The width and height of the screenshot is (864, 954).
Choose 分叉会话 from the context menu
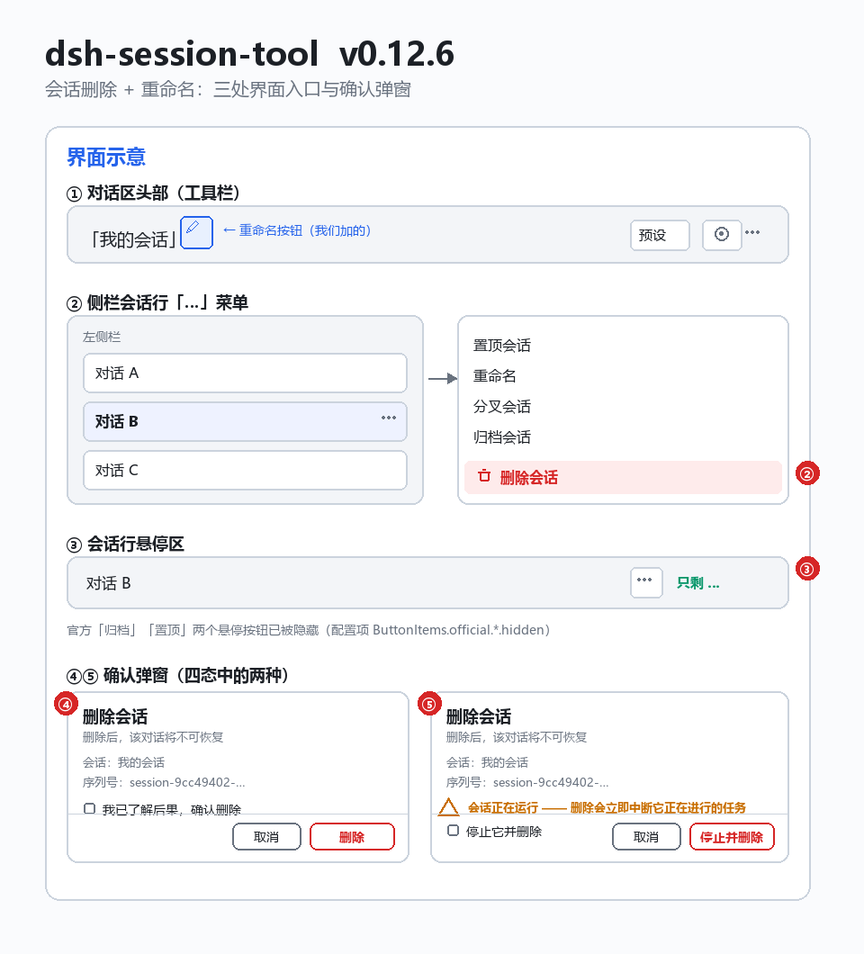[502, 407]
